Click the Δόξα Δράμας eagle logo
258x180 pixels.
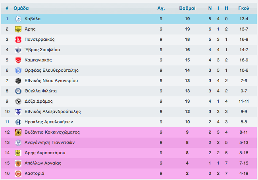click(x=18, y=101)
